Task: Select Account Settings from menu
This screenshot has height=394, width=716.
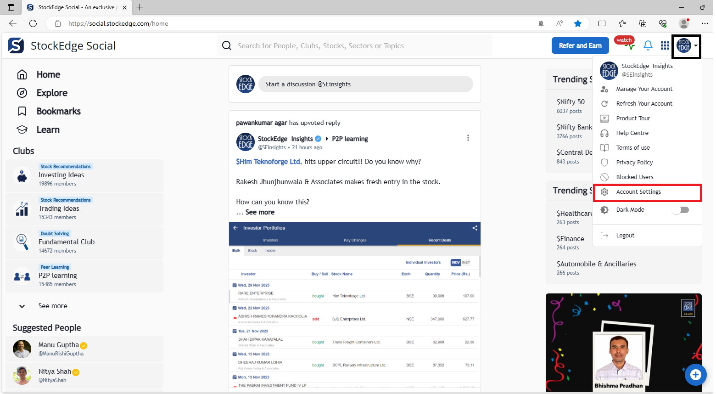Action: (638, 192)
